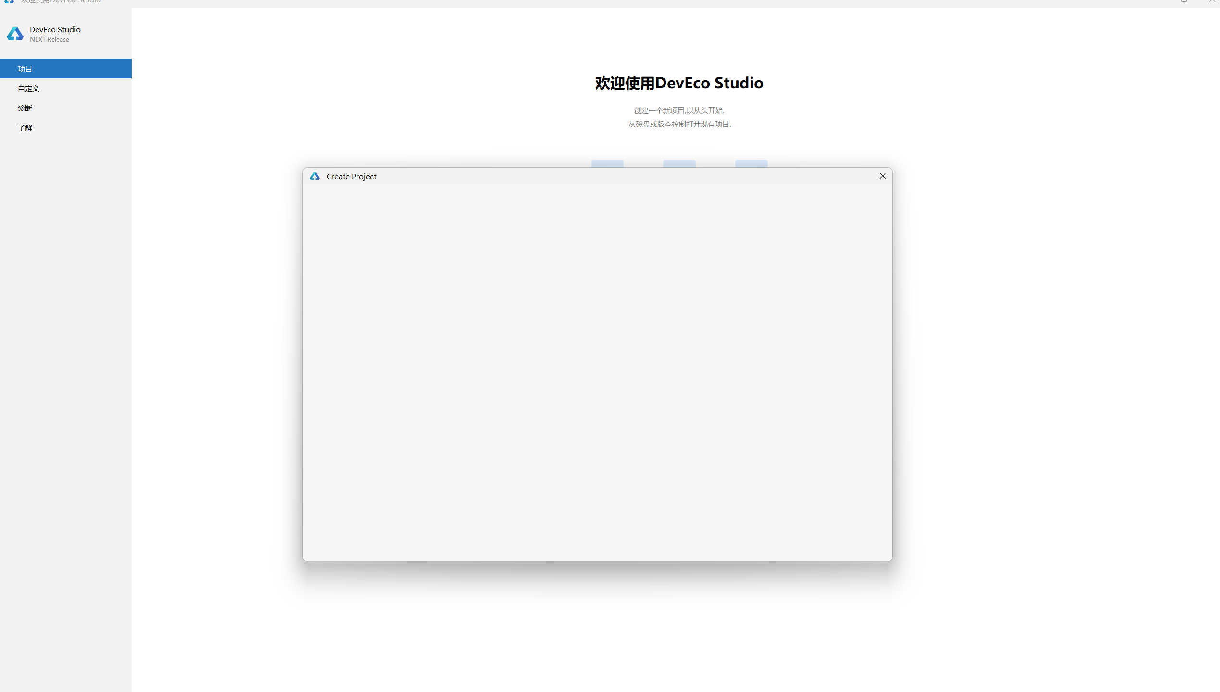Click the DevEco Studio logo in sidebar

15,34
